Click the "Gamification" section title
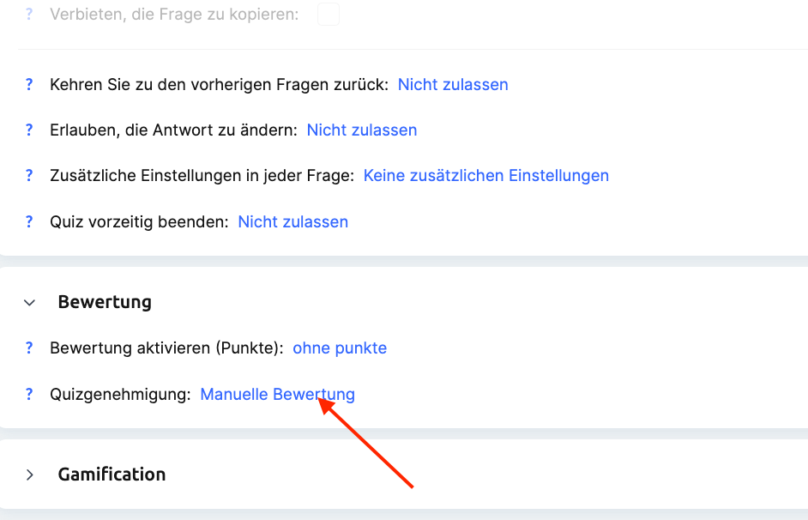 (112, 475)
